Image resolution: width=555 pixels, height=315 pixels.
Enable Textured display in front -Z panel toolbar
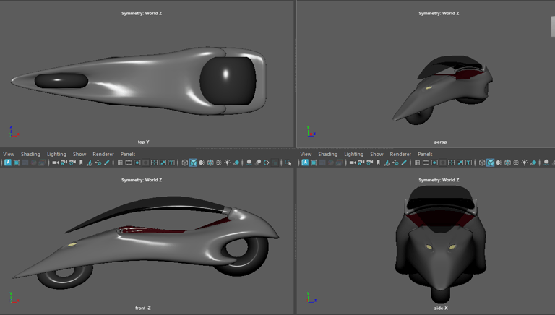pos(219,163)
